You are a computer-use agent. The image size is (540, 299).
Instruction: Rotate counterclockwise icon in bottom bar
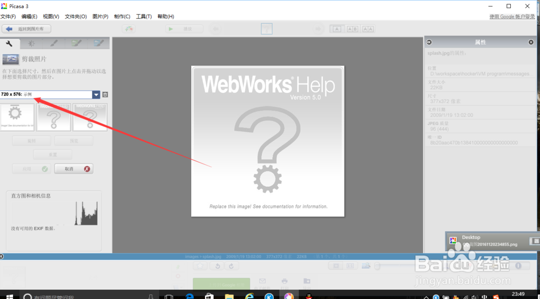click(x=218, y=266)
